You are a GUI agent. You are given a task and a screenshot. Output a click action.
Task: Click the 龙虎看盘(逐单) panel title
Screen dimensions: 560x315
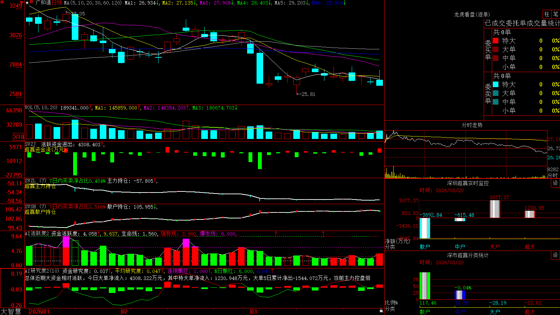pos(472,14)
